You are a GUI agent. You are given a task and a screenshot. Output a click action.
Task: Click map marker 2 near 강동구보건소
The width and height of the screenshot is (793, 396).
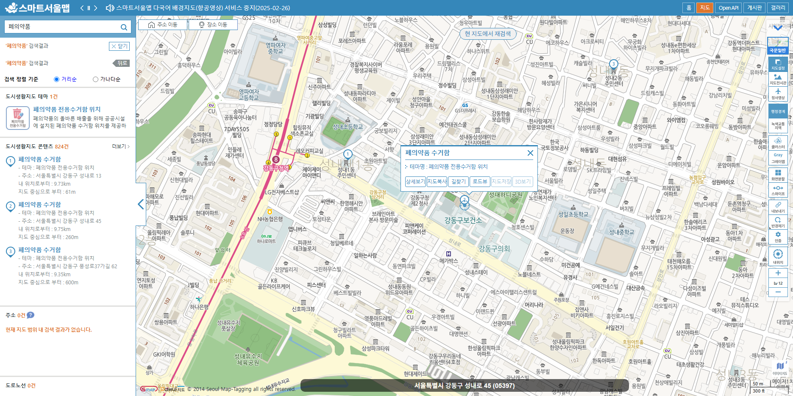[465, 200]
